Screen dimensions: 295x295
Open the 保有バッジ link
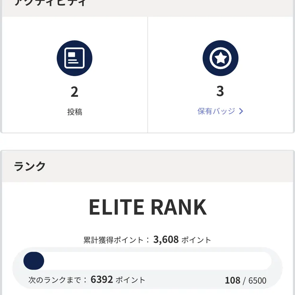pos(216,111)
